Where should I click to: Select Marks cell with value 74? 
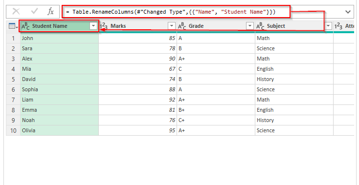pyautogui.click(x=137, y=79)
